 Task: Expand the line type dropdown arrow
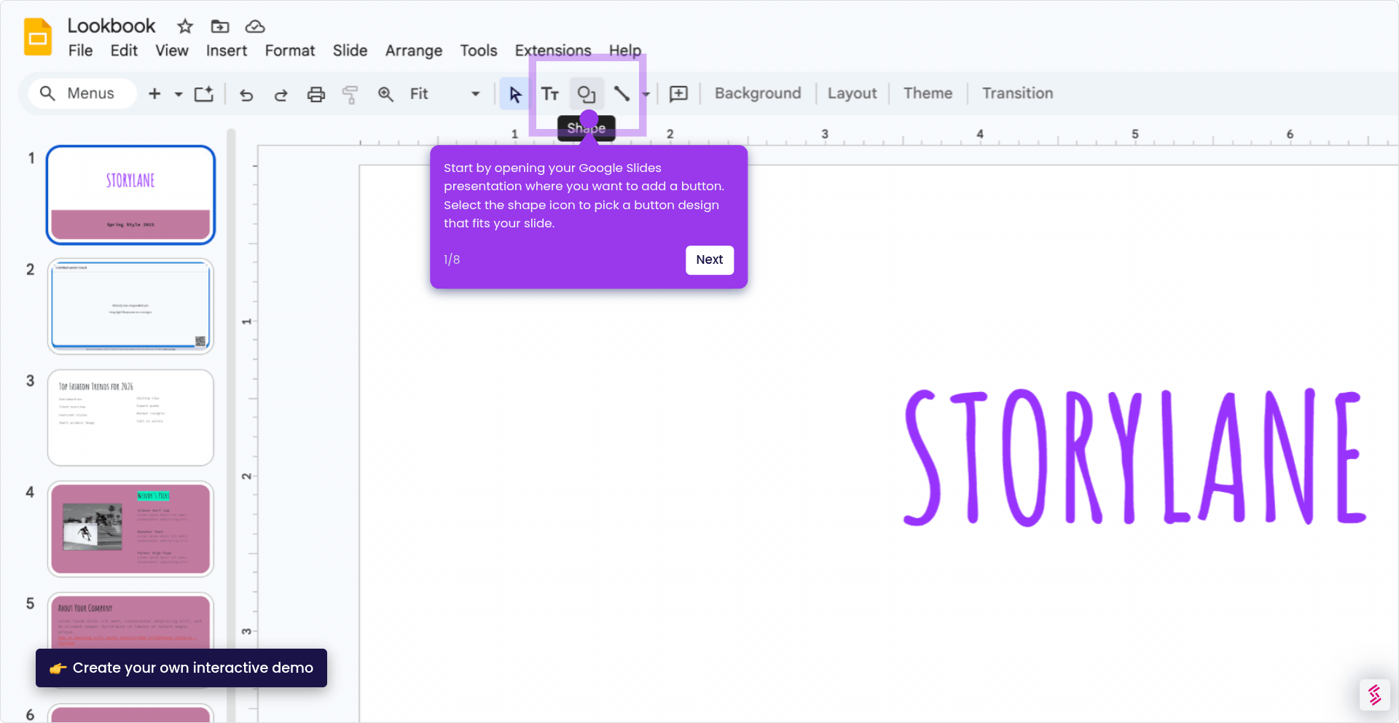(646, 94)
